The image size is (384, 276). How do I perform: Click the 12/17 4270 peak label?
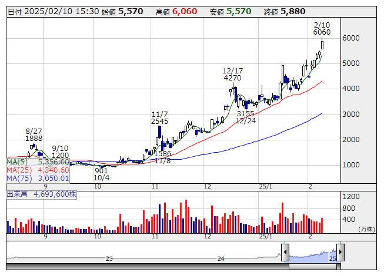coord(232,75)
